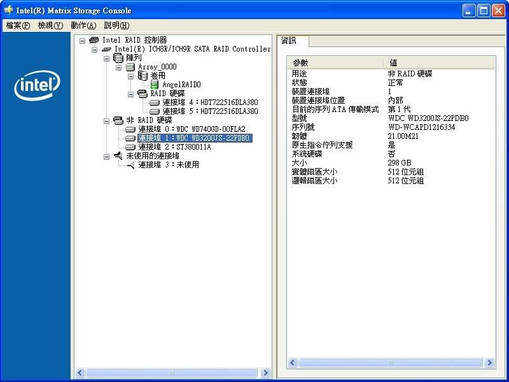Click the Array_0000 disk icon
The height and width of the screenshot is (382, 509).
[x=130, y=67]
